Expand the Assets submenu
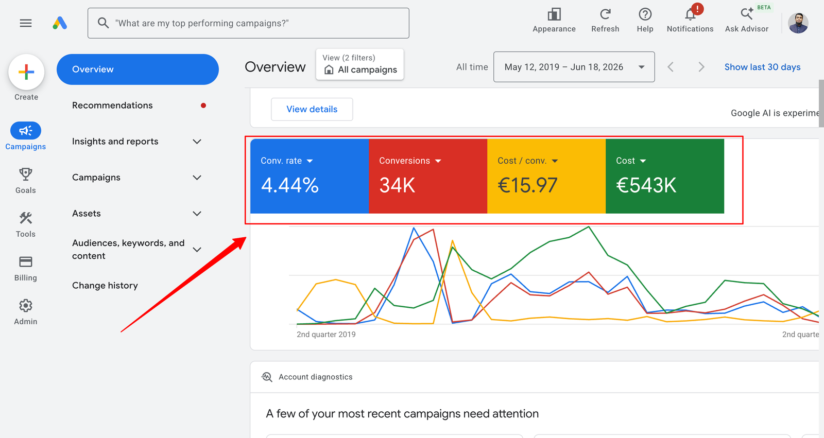Screen dimensions: 824x438 coord(197,214)
